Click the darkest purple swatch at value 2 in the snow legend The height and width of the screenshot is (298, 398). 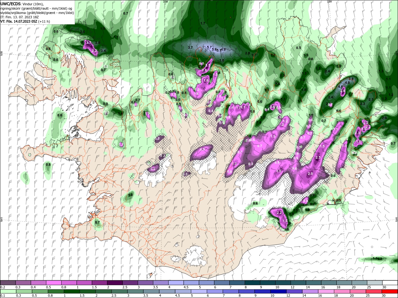point(115,283)
